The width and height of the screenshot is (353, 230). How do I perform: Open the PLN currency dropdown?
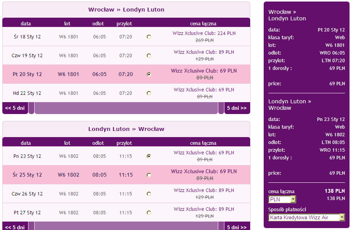click(282, 199)
